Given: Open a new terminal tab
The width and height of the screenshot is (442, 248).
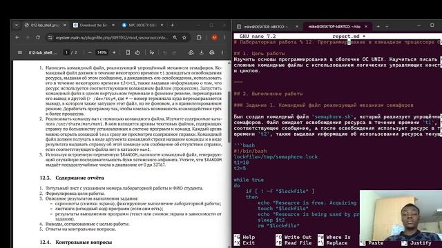Looking at the screenshot, I should coord(378,26).
